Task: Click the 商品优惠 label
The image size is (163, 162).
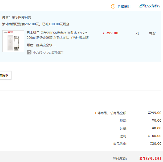Action: point(120,144)
